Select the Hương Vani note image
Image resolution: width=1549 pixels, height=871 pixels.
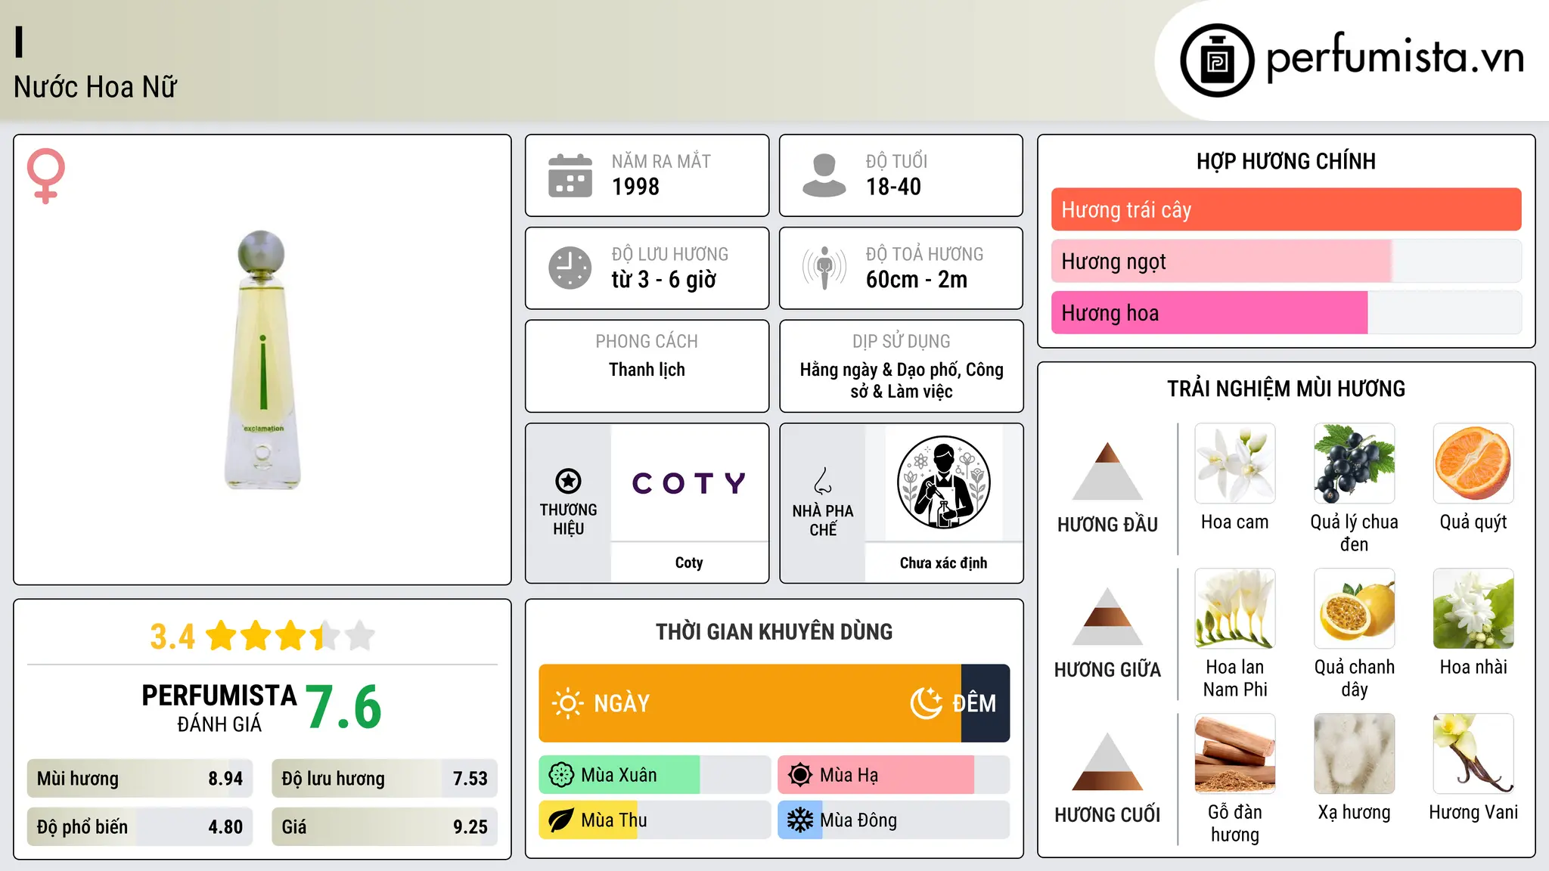1473,754
